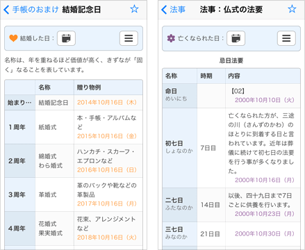The width and height of the screenshot is (305, 250).
Task: Favorite the 結婚記念日 page with the star
Action: (x=134, y=9)
